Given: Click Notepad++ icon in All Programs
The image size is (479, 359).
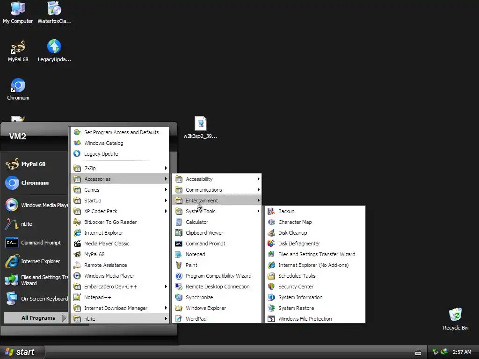Looking at the screenshot, I should tap(77, 297).
